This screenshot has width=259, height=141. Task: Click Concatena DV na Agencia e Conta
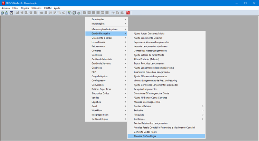166,93
